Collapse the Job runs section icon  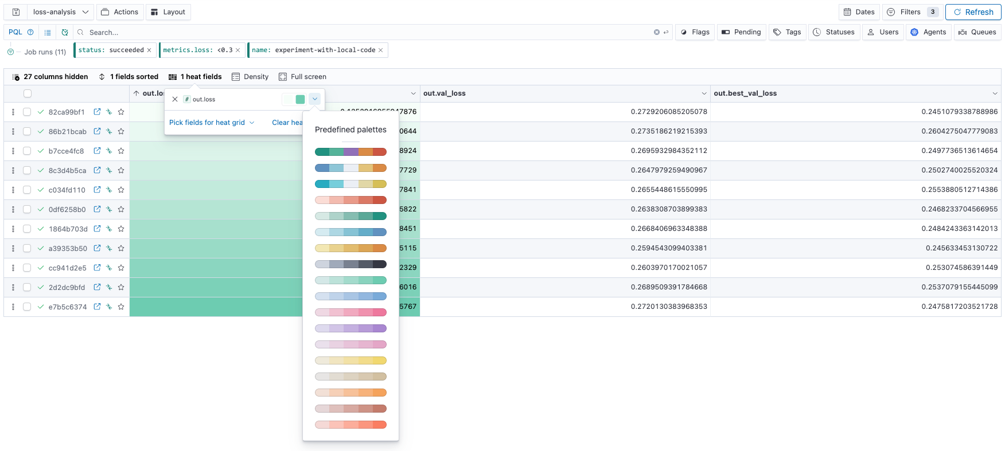10,52
